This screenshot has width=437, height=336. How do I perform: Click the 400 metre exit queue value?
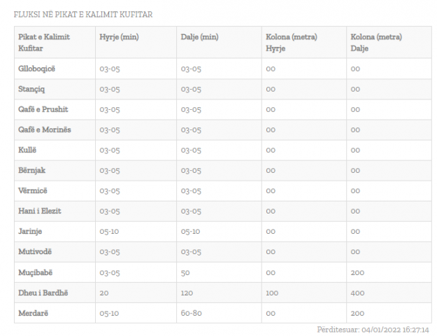click(357, 292)
